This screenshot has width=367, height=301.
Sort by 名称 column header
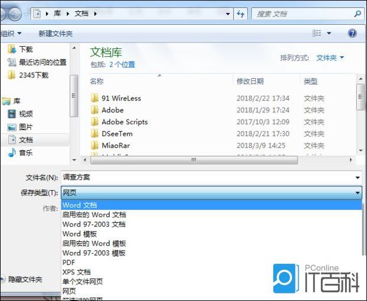(97, 82)
